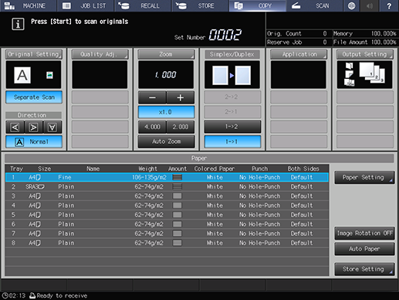Screen dimensions: 399x300
Task: Decrease zoom with minus button
Action: (152, 97)
